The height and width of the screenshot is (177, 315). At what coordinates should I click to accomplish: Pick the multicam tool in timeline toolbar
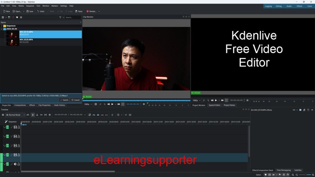point(50,115)
